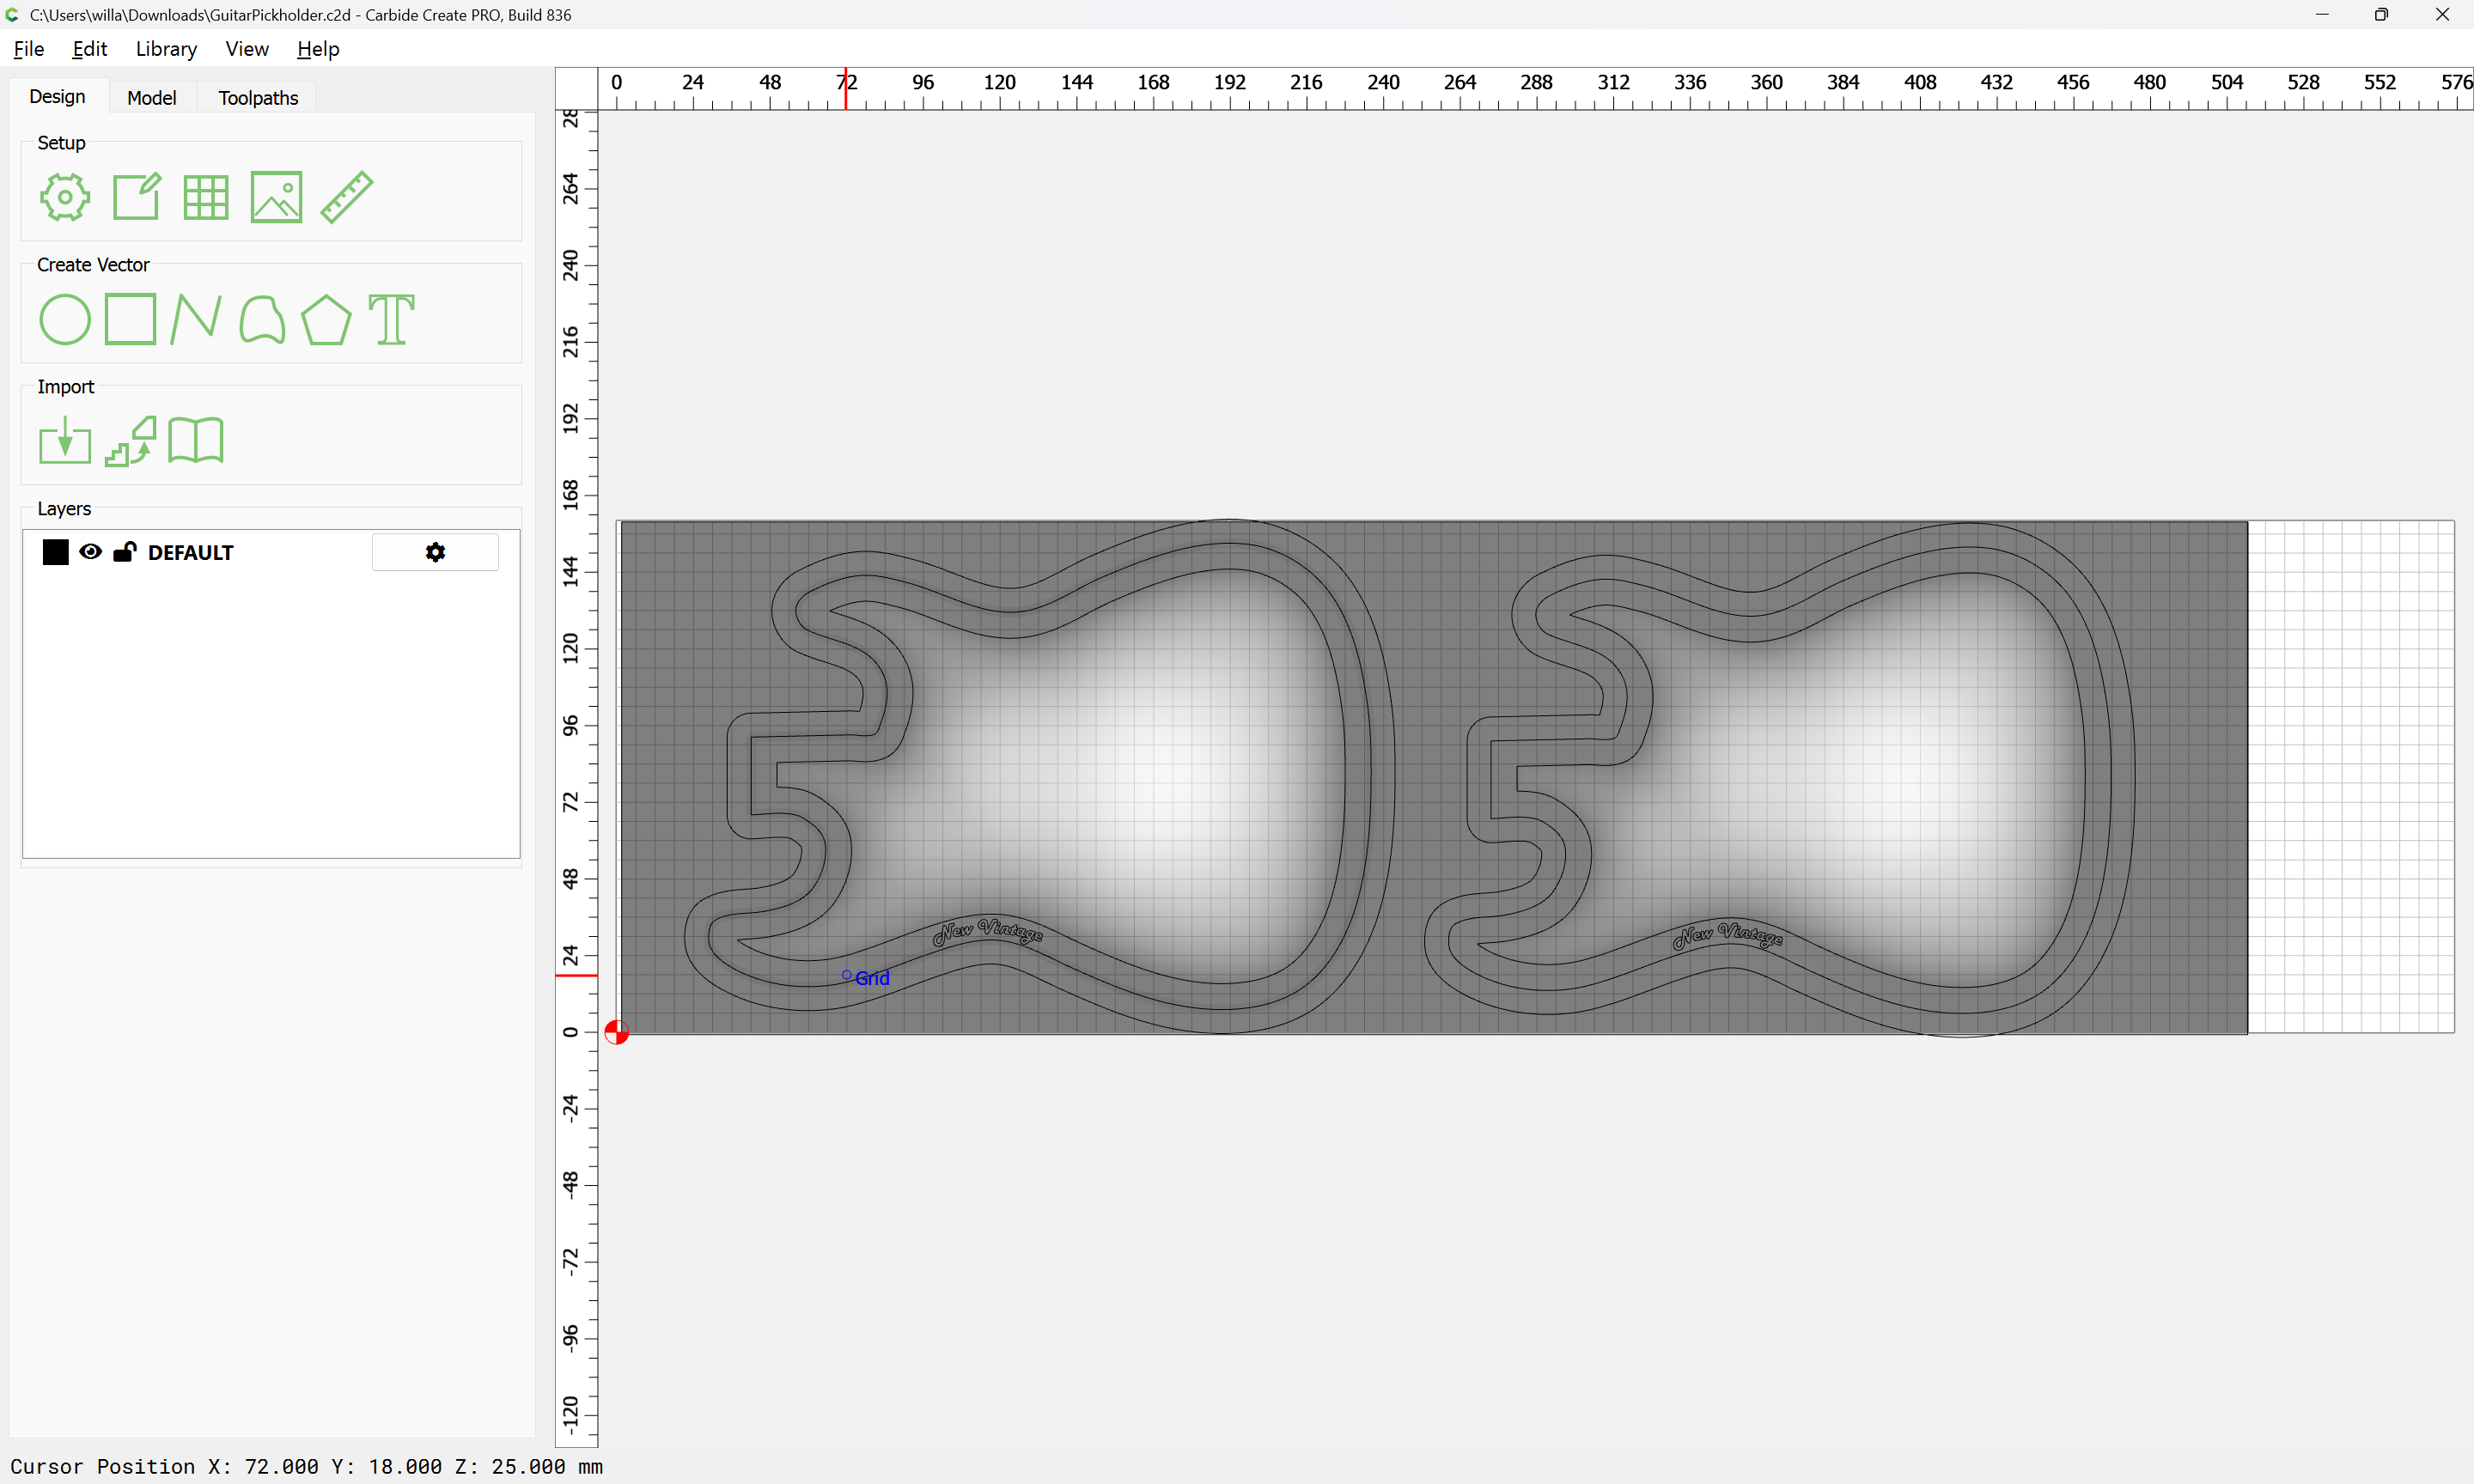Viewport: 2474px width, 1484px height.
Task: Click the edit document setup icon
Action: click(x=136, y=197)
